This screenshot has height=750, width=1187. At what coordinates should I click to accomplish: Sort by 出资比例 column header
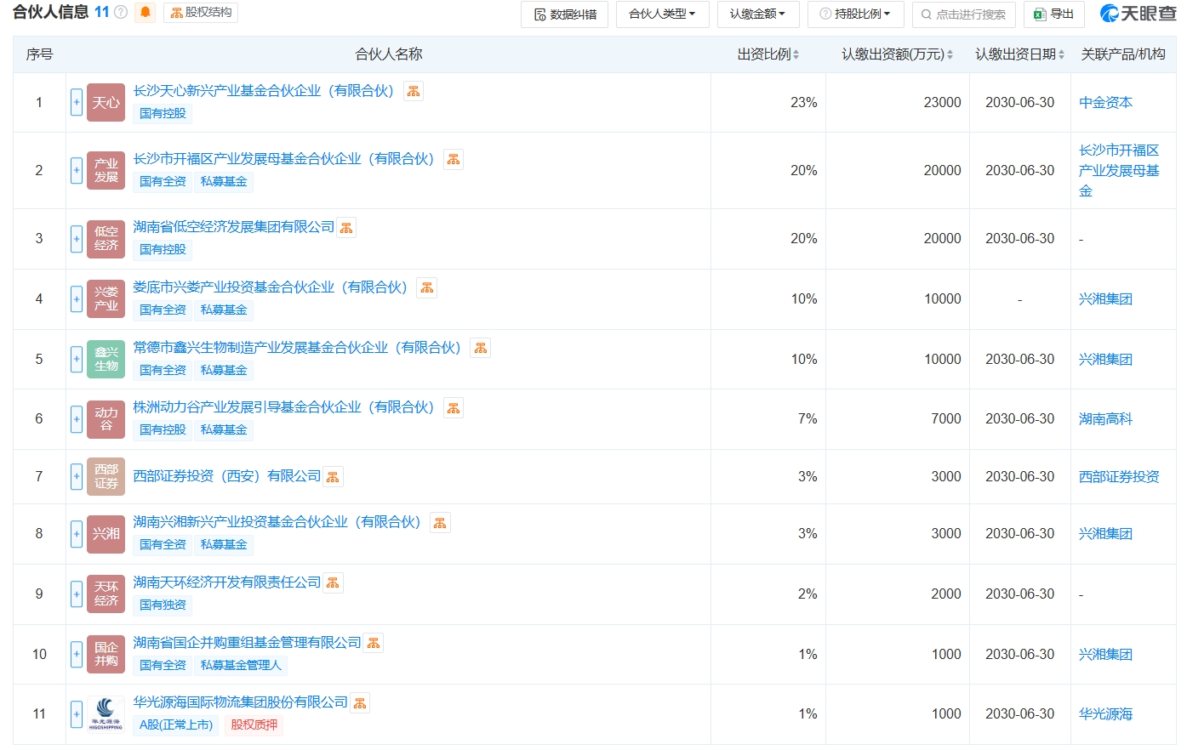click(x=768, y=54)
